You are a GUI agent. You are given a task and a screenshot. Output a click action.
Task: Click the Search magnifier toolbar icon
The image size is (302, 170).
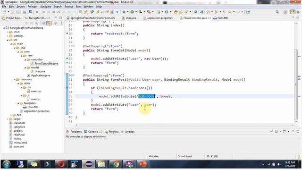tap(277, 12)
